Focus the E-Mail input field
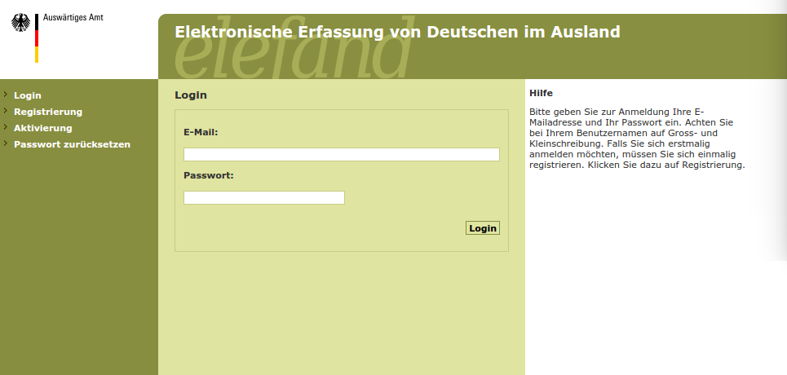 coord(341,154)
